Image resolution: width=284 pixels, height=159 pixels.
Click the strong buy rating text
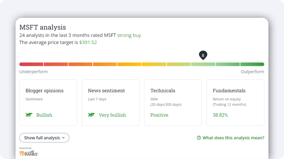tap(129, 35)
